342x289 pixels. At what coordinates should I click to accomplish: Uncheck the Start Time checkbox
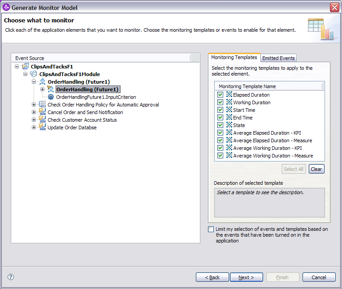point(220,110)
